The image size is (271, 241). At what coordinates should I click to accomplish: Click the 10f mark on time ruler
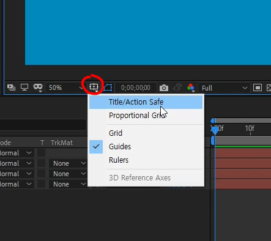(x=250, y=128)
